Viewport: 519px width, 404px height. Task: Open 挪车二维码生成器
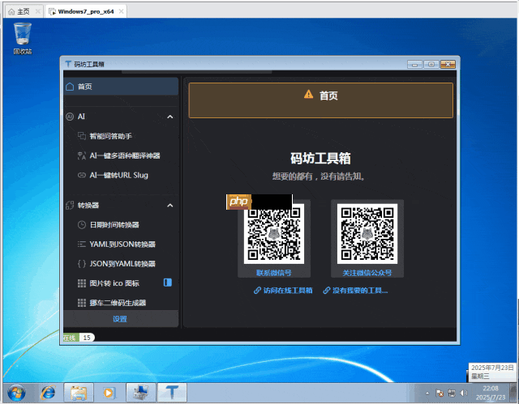click(x=118, y=303)
